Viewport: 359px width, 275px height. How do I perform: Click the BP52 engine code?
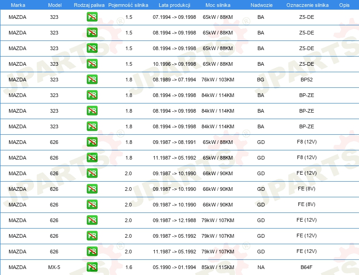tap(307, 80)
